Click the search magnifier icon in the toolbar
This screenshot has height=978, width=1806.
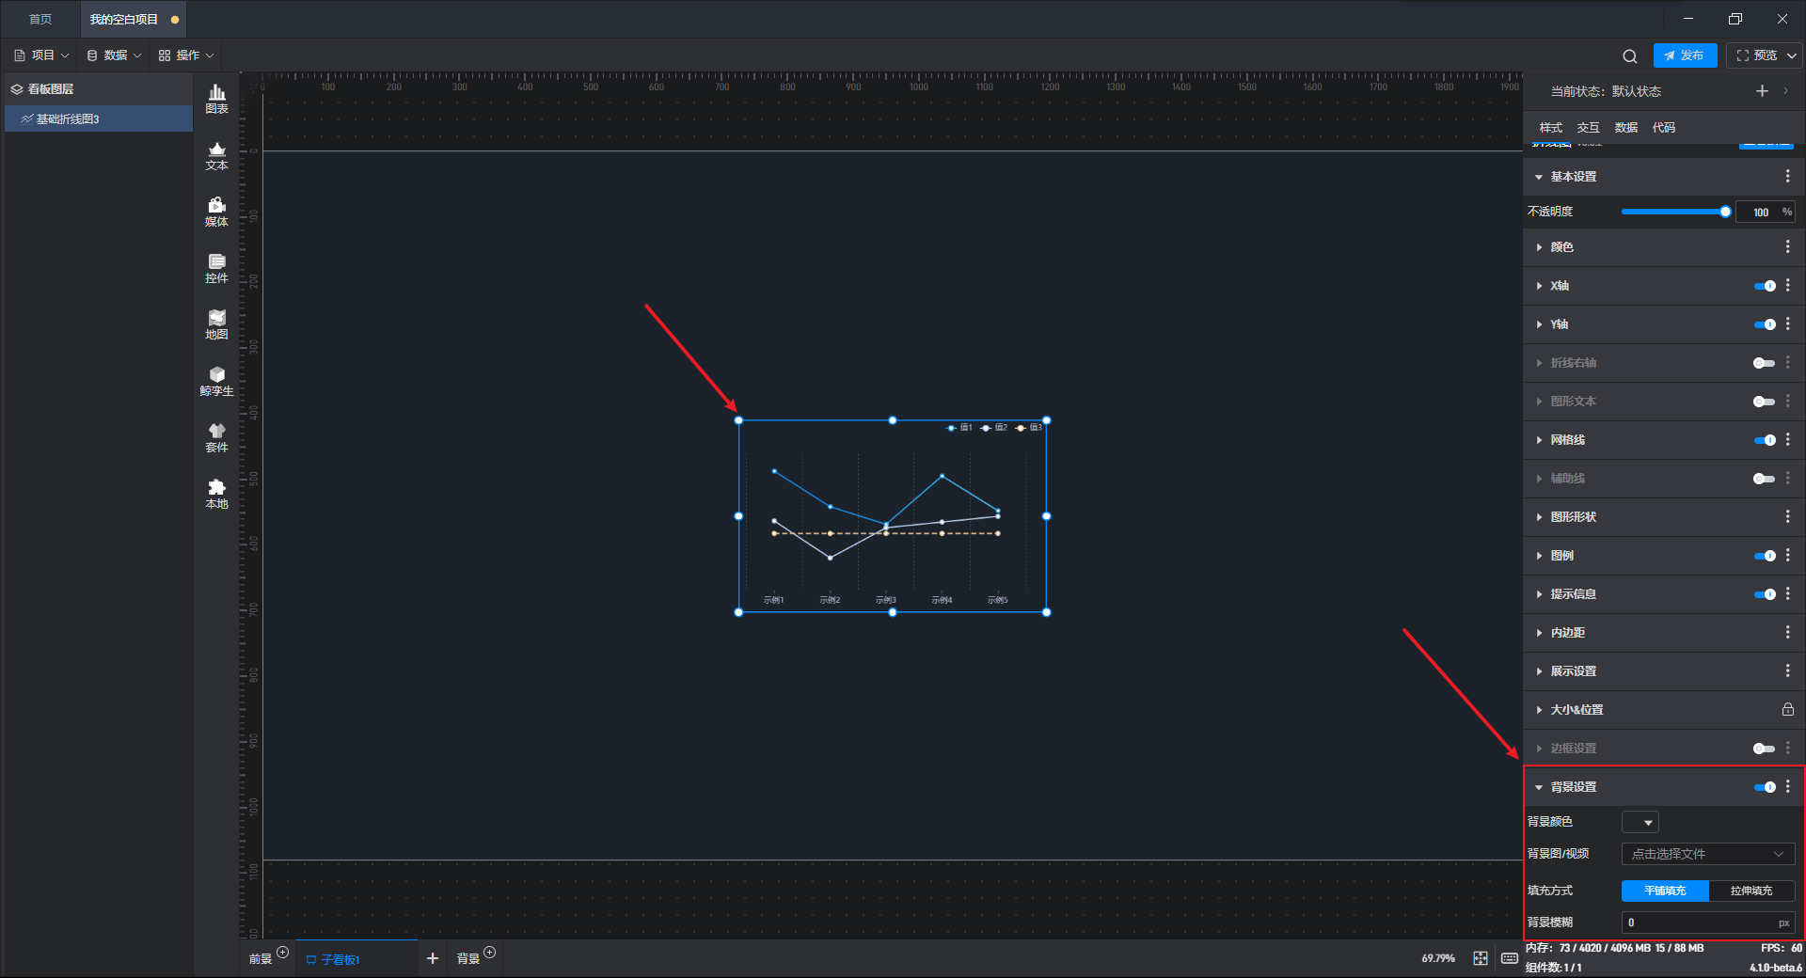point(1630,55)
